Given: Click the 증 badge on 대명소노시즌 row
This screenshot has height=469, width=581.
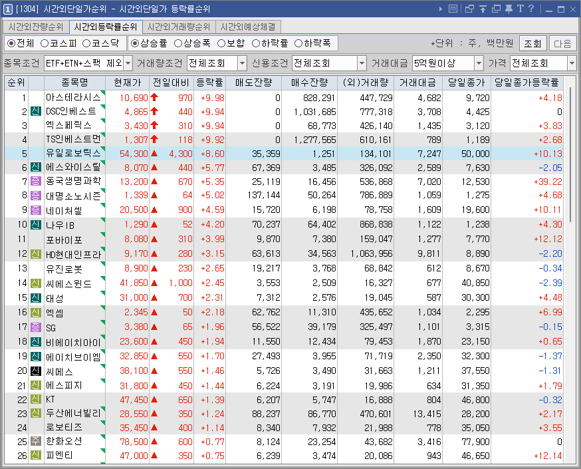Looking at the screenshot, I should pyautogui.click(x=36, y=195).
